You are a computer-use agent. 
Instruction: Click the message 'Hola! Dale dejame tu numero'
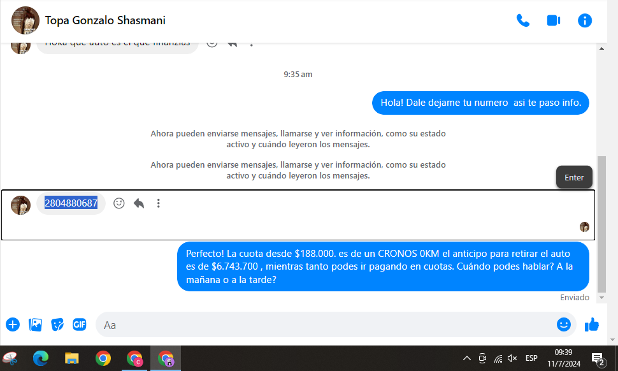(x=480, y=103)
